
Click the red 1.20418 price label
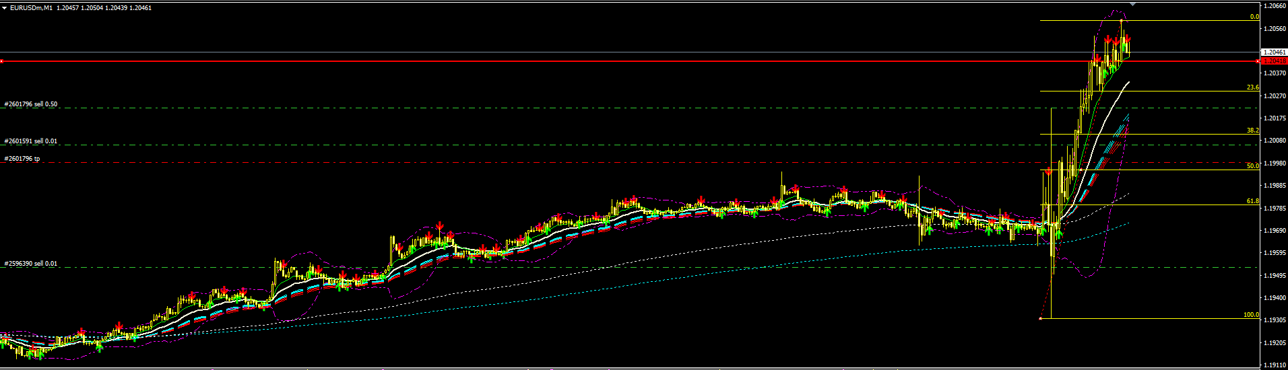pos(1273,61)
